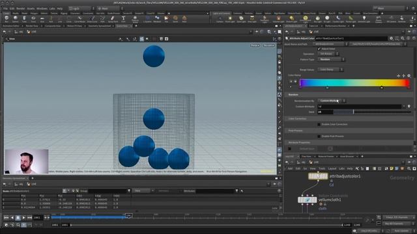Select the Draw Curve shelf tool
This screenshot has height=234, width=417.
point(92,19)
